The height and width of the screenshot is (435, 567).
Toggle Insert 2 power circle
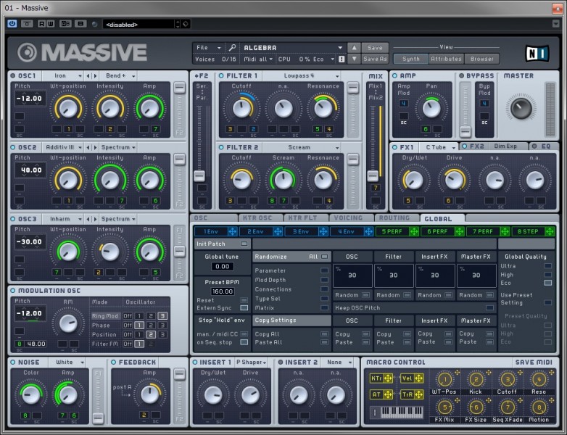pos(281,362)
